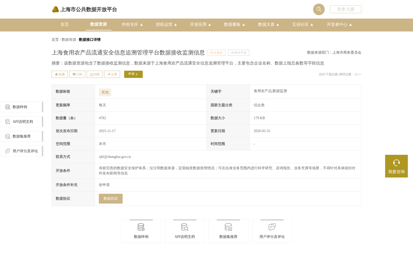Select 数据资源 navigation tab
The height and width of the screenshot is (258, 413).
tap(99, 24)
